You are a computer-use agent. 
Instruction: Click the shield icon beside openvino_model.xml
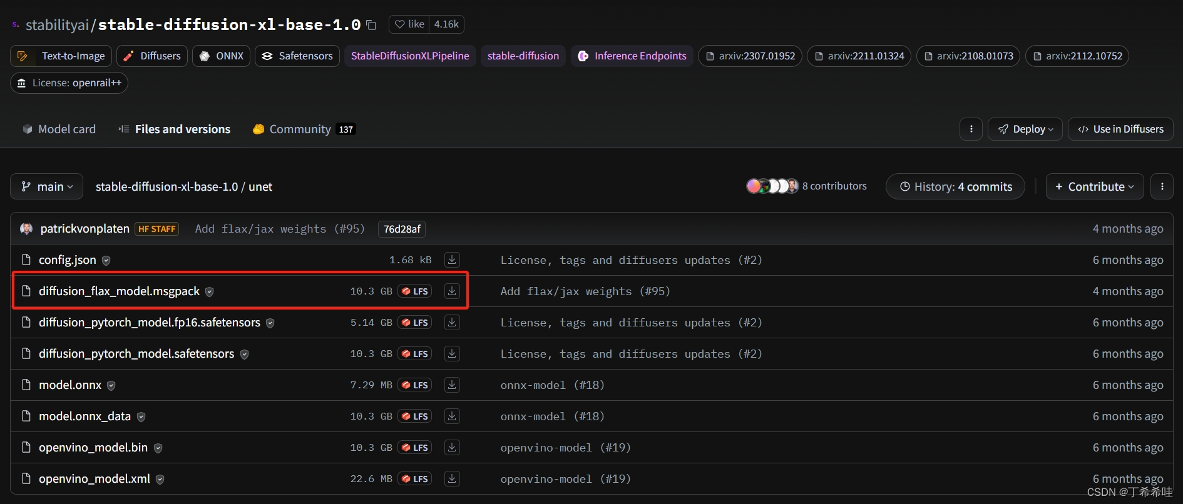point(160,479)
